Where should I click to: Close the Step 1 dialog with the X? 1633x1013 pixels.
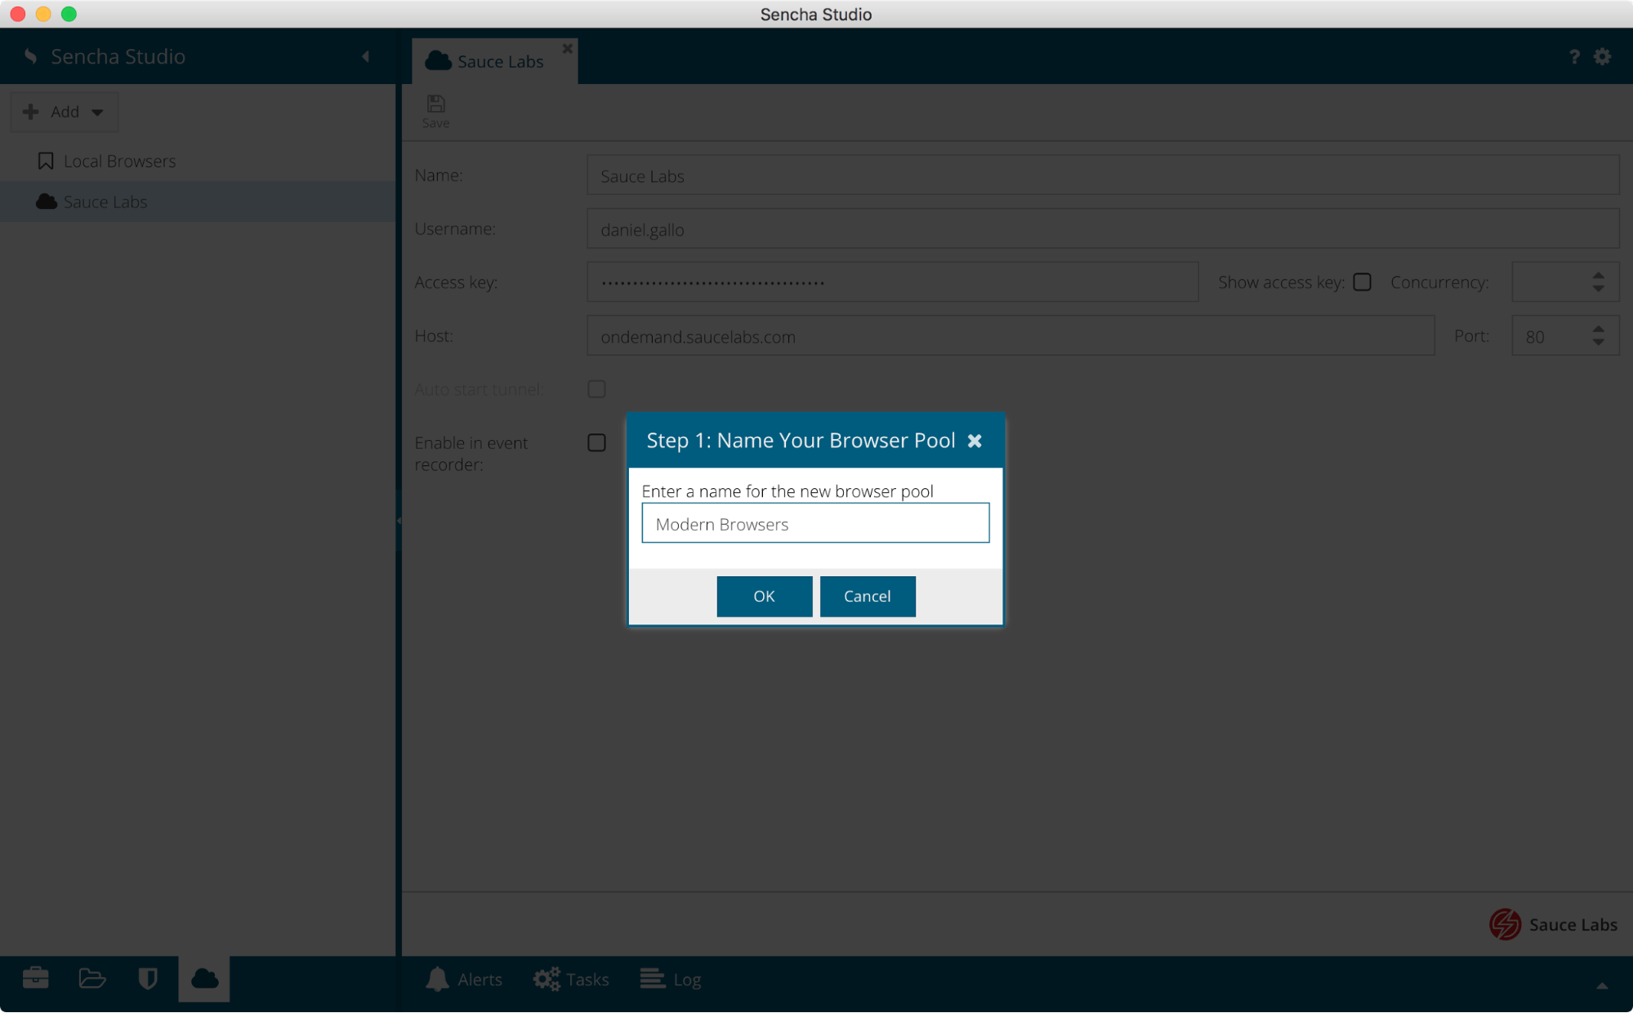975,441
